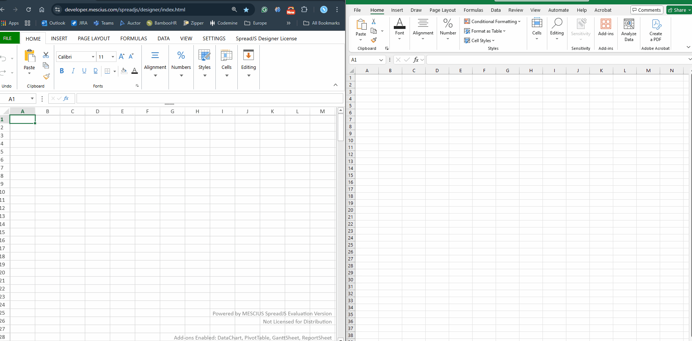Select column D header in SpreadJS sheet
692x341 pixels.
coord(97,111)
